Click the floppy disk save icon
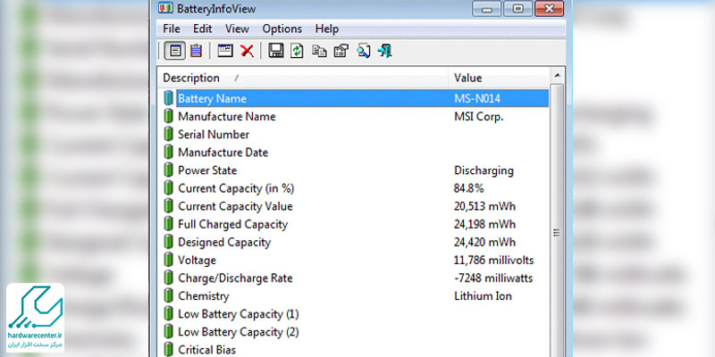715x357 pixels. [x=276, y=51]
